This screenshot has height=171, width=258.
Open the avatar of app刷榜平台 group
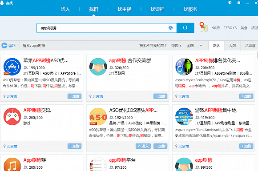click(98, 164)
